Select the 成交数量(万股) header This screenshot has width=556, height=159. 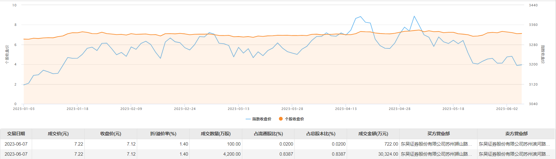tap(216, 134)
